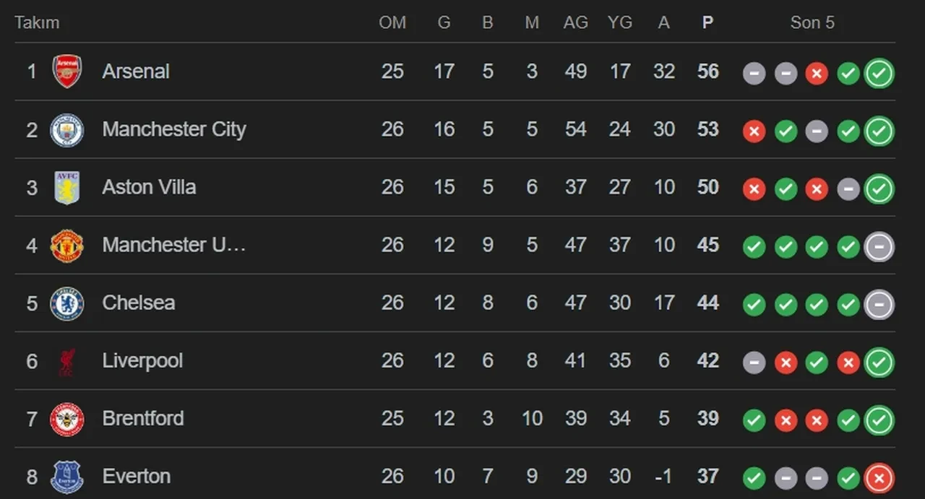This screenshot has width=925, height=499.
Task: Click the Aston Villa club crest
Action: point(67,188)
